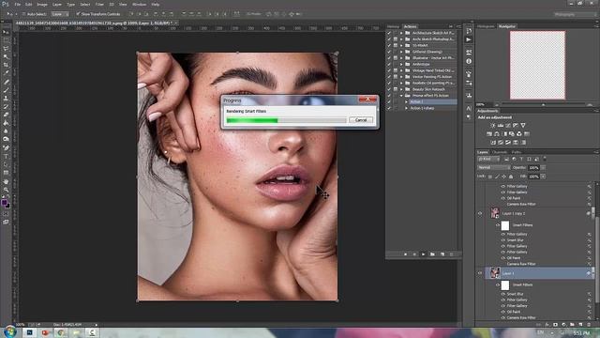
Task: Click the Curves adjustment icon
Action: [x=508, y=125]
